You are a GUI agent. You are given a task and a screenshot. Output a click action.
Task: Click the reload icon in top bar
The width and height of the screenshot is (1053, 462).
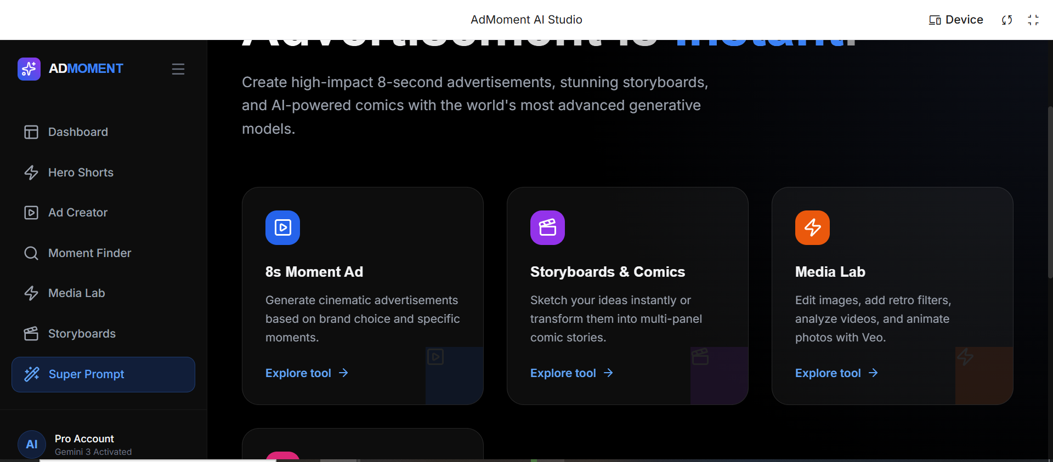(1007, 20)
